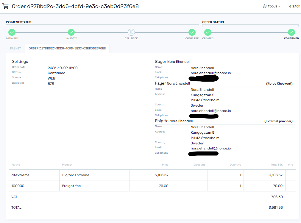Screen dimensions: 301x223
Task: Click the Tools gear icon
Action: [x=264, y=6]
